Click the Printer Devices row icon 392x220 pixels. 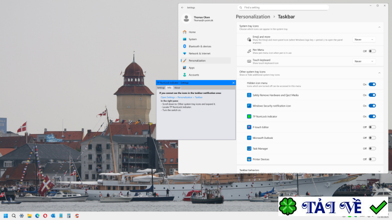pyautogui.click(x=249, y=159)
